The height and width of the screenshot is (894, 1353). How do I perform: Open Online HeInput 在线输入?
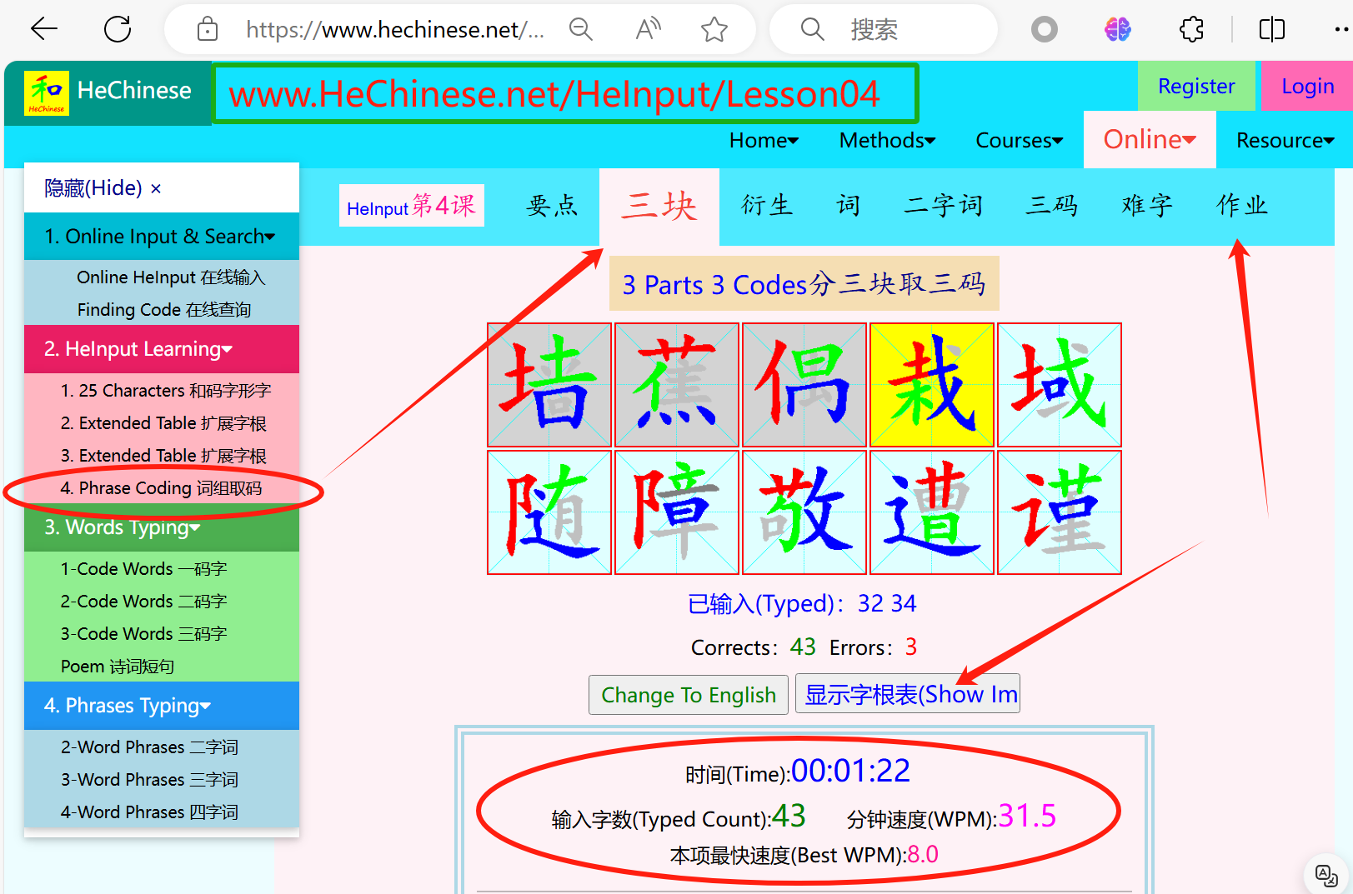coord(171,277)
